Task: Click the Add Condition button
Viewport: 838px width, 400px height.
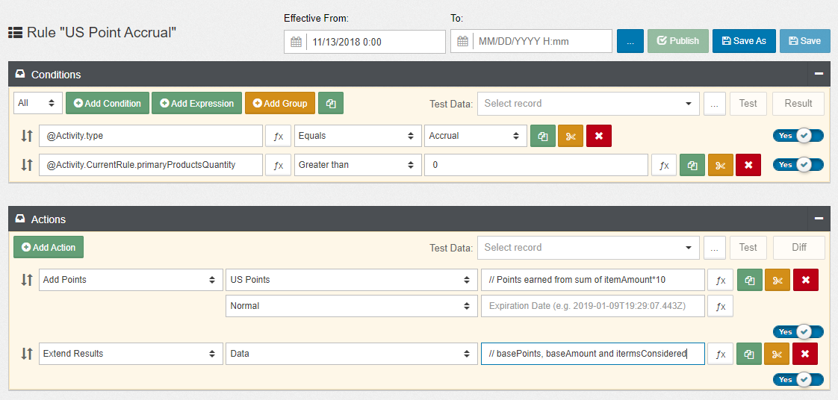Action: click(x=108, y=104)
